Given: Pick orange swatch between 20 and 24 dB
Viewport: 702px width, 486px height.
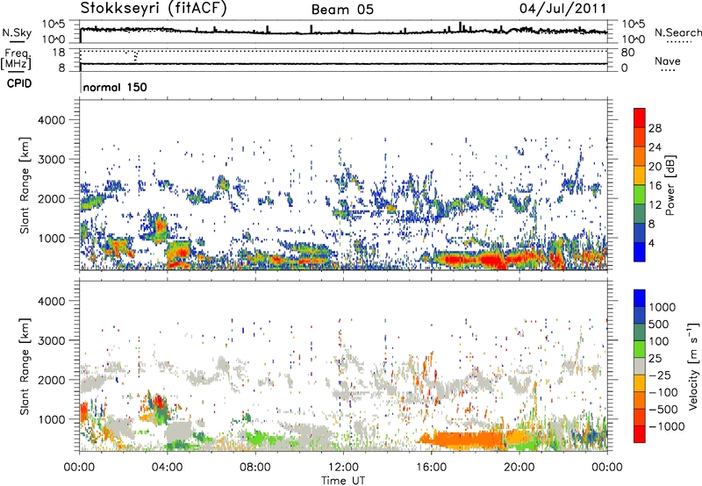Looking at the screenshot, I should pyautogui.click(x=640, y=157).
